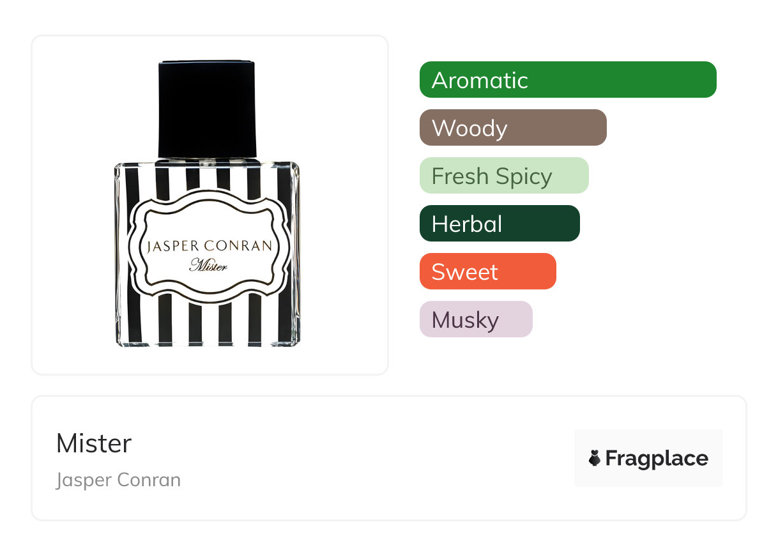Open the Jasper Conran brand link
Viewport: 778px width, 552px height.
pyautogui.click(x=118, y=480)
